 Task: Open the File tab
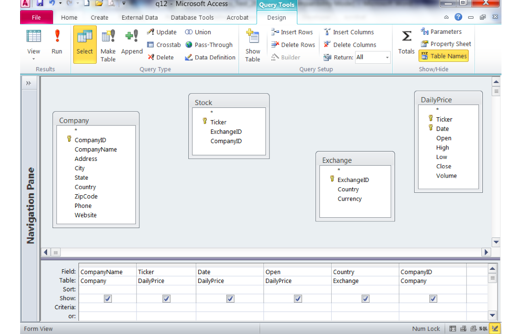pos(36,18)
